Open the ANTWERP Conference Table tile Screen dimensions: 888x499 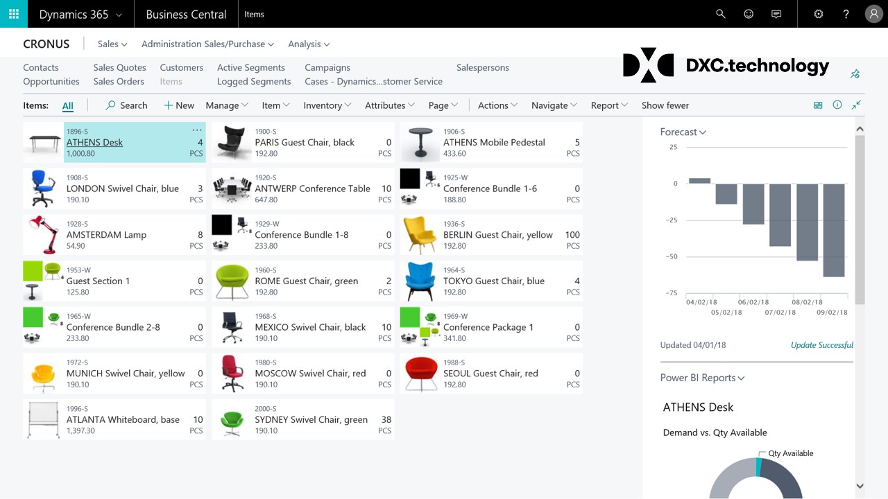pos(303,189)
